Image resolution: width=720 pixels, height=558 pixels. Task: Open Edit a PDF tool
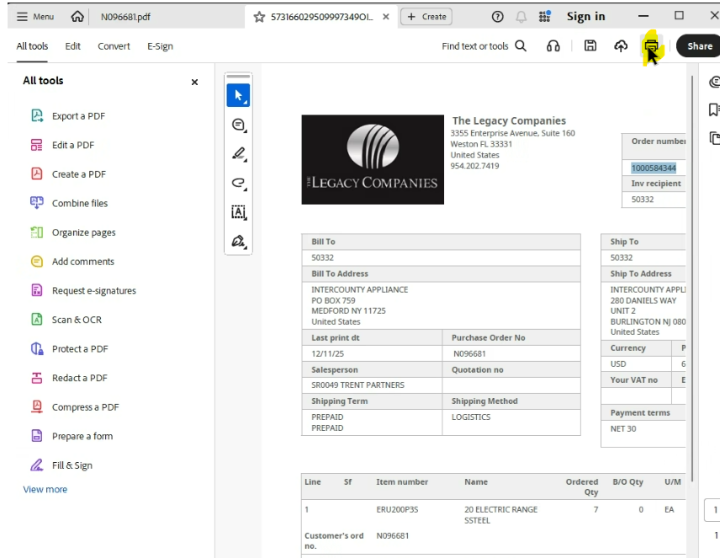63,146
